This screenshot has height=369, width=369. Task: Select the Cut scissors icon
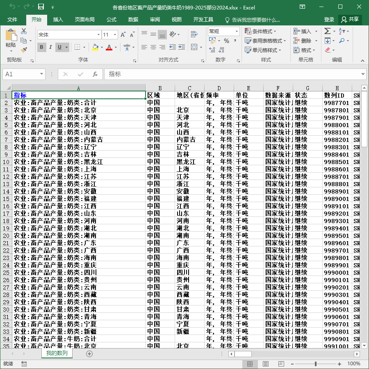point(24,31)
